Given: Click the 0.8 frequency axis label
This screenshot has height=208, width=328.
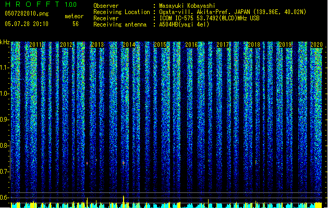Looking at the screenshot, I should pyautogui.click(x=4, y=146).
